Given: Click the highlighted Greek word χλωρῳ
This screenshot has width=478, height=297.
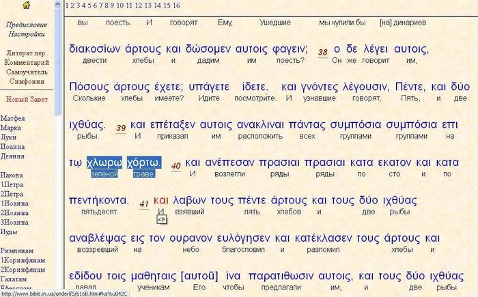Looking at the screenshot, I should (x=104, y=162).
